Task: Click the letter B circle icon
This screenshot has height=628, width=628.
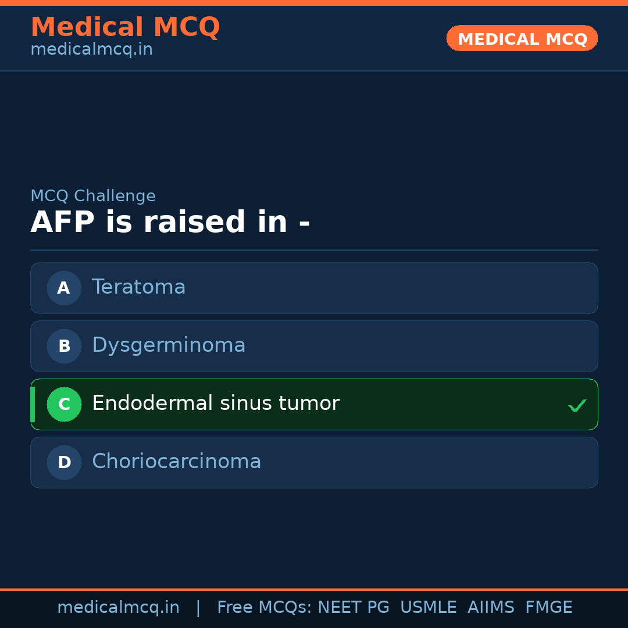Action: pyautogui.click(x=64, y=346)
